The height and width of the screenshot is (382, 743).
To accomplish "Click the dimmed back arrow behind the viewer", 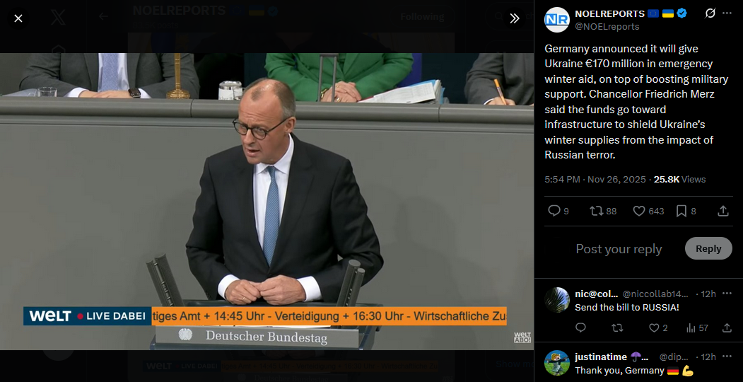I will 103,16.
